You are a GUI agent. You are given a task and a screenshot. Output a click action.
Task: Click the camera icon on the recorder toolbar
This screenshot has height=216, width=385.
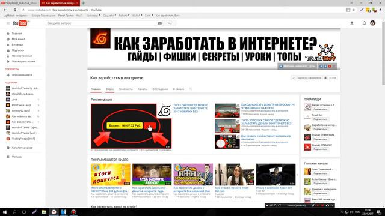[327, 205]
